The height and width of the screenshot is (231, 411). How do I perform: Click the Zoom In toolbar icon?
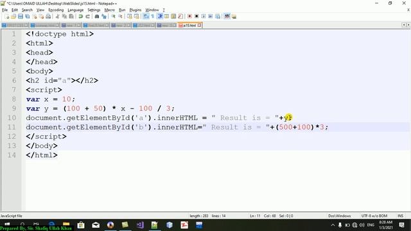click(x=113, y=17)
